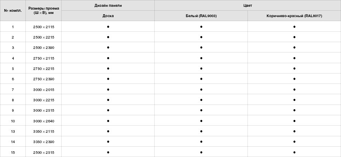Pick the brown-red dot for set 14
The image size is (341, 157).
click(x=294, y=142)
